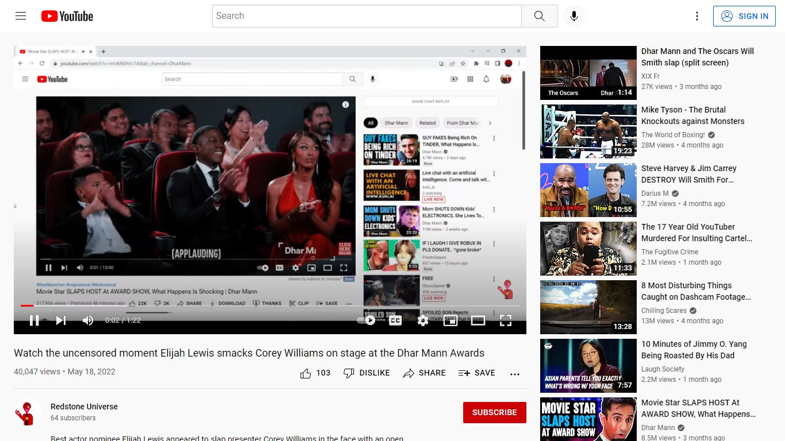
Task: Click the SIGN IN button
Action: [744, 16]
